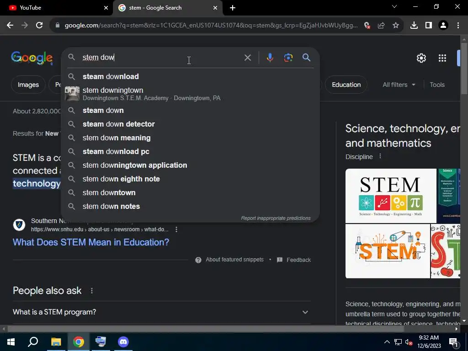Open tab search chevron
This screenshot has height=351, width=468.
394,6
